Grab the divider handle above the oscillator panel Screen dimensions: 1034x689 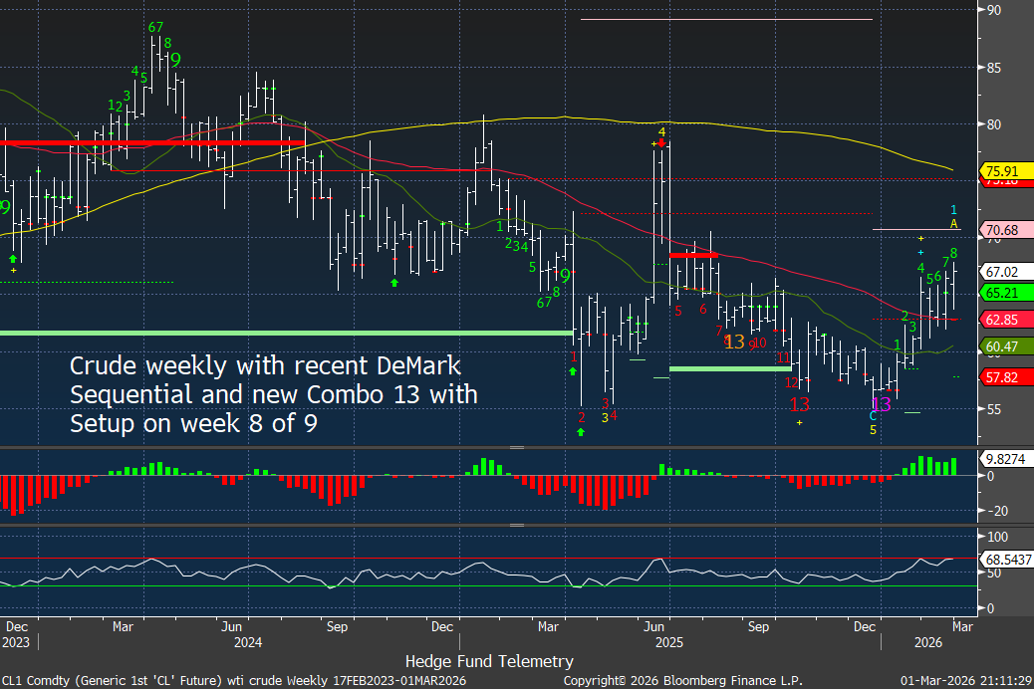(517, 525)
